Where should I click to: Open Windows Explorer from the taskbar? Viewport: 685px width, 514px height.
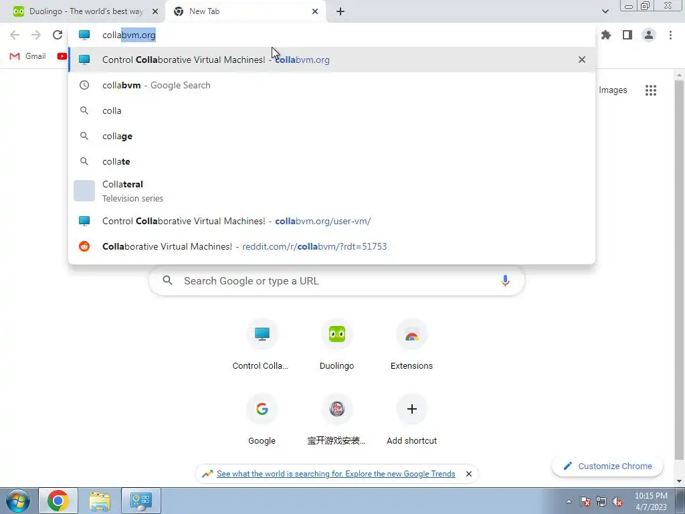[x=100, y=501]
